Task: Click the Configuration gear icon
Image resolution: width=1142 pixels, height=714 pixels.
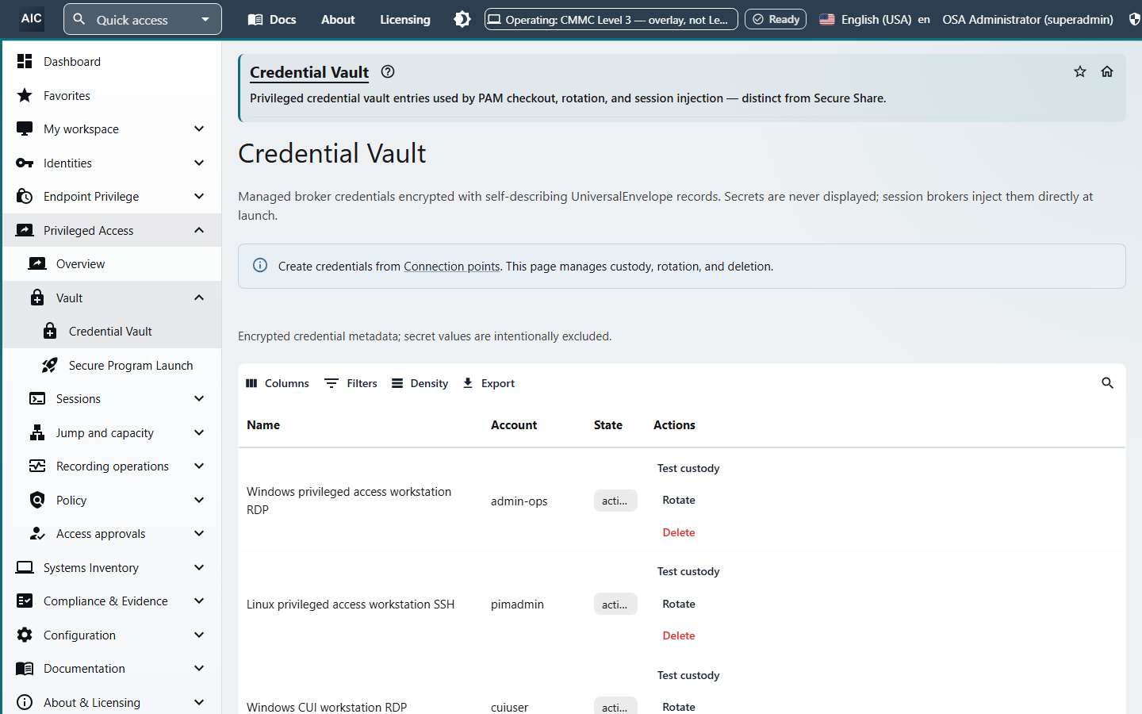Action: (25, 635)
